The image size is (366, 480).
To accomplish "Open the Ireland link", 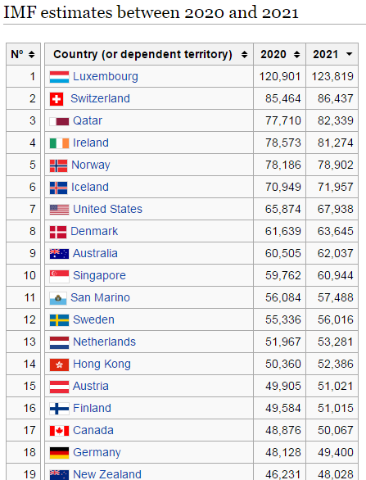I will 91,143.
